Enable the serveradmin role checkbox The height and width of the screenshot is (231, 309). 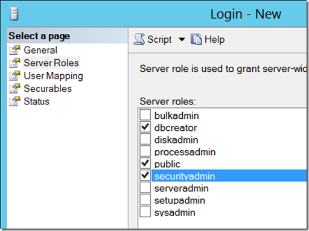(145, 188)
